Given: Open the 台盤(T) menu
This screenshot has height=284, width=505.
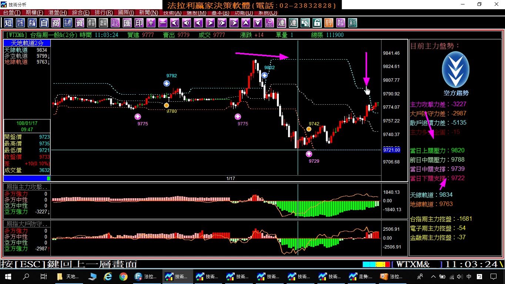Looking at the screenshot, I should (12, 13).
